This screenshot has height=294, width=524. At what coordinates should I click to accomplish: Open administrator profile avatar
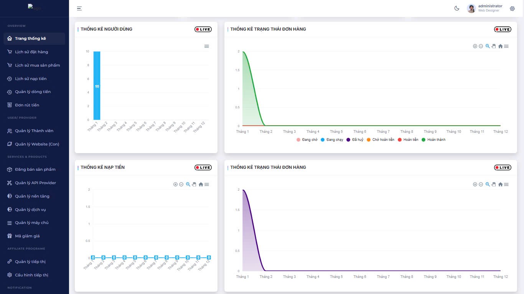[471, 8]
